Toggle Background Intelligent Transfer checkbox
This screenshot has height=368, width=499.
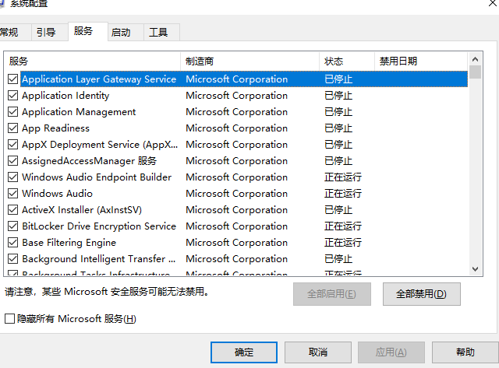click(x=12, y=259)
